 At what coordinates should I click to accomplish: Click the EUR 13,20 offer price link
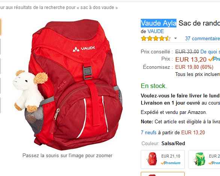(193, 132)
